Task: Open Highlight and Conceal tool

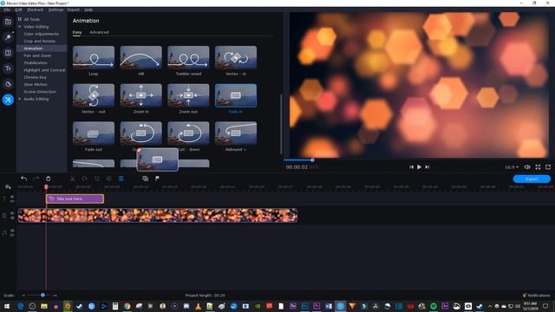Action: coord(44,70)
